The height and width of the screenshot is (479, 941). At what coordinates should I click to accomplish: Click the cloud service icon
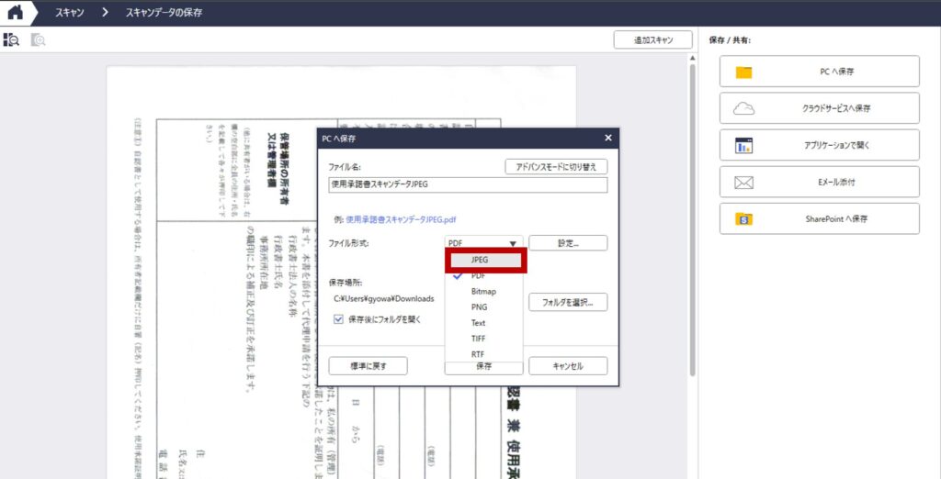(743, 108)
